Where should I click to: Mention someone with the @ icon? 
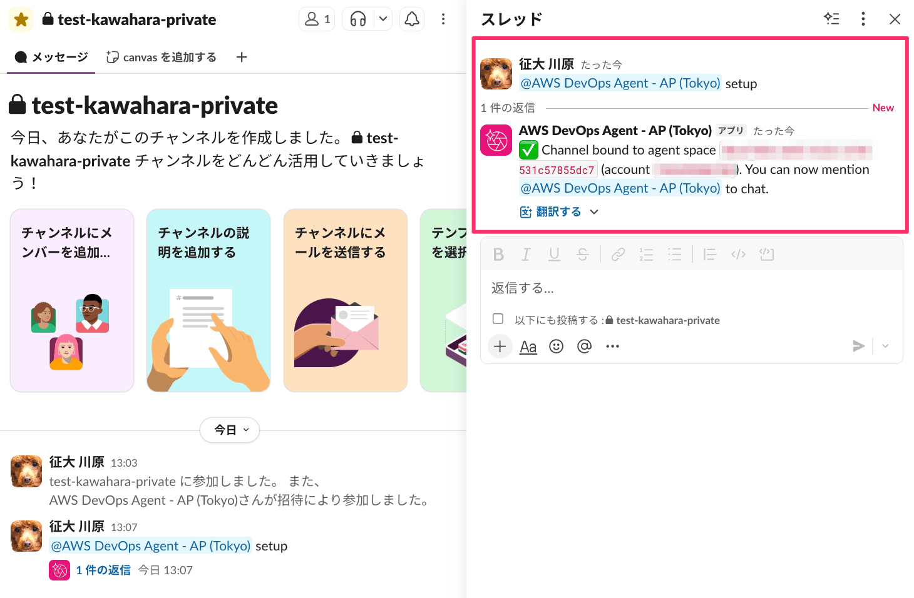click(584, 347)
